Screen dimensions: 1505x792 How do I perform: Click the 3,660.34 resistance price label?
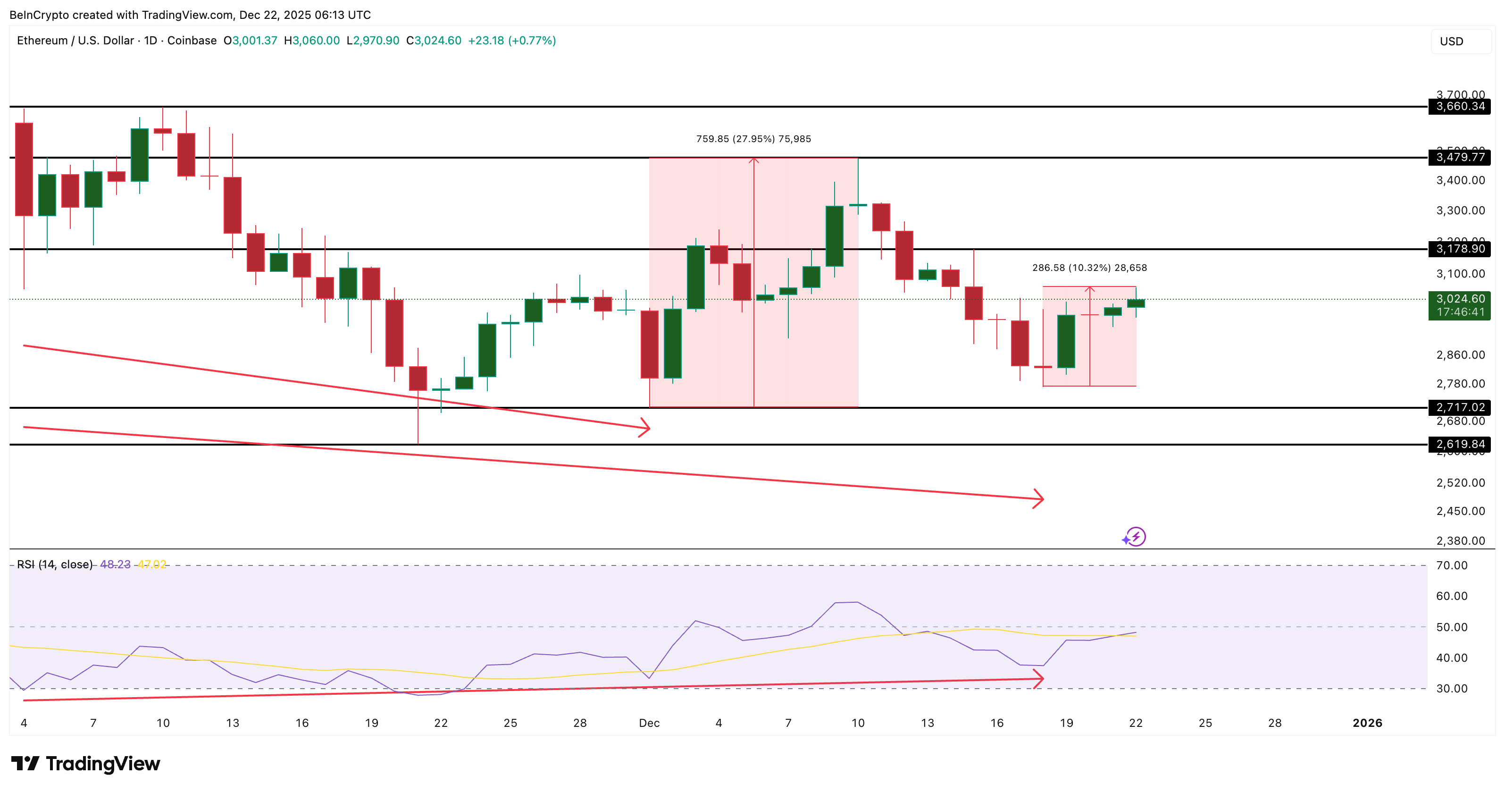pos(1461,108)
